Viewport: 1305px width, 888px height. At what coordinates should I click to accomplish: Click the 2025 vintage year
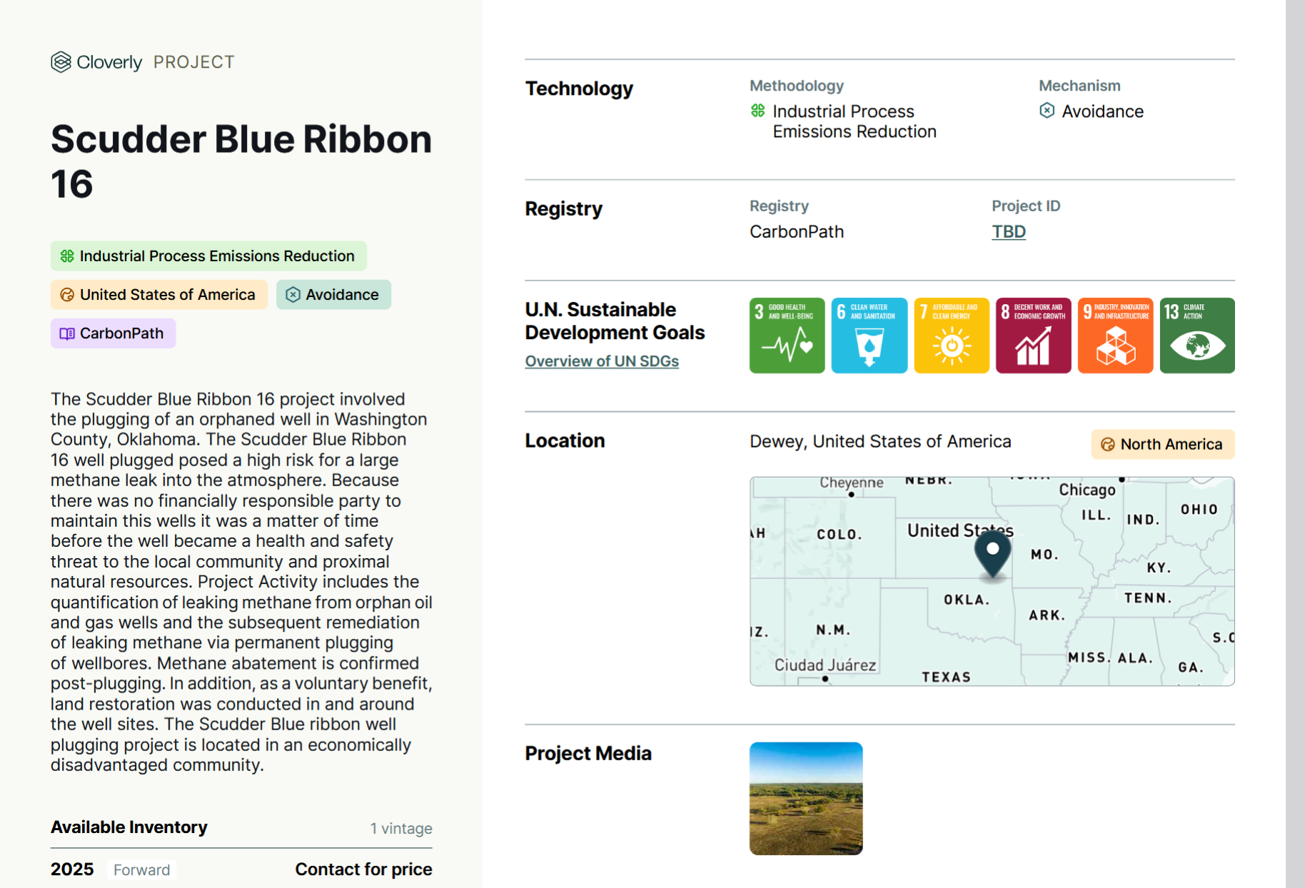pos(72,869)
